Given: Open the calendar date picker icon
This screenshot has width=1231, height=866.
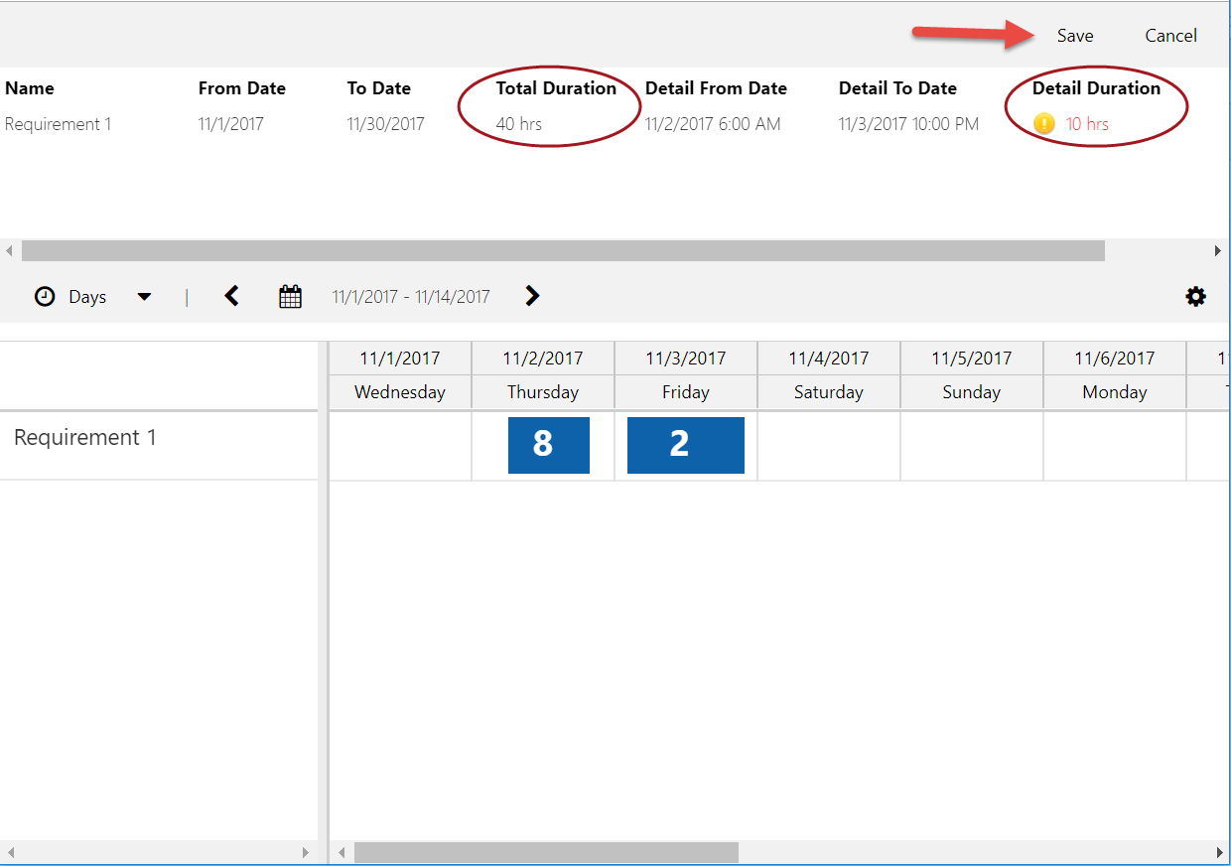Looking at the screenshot, I should point(290,296).
